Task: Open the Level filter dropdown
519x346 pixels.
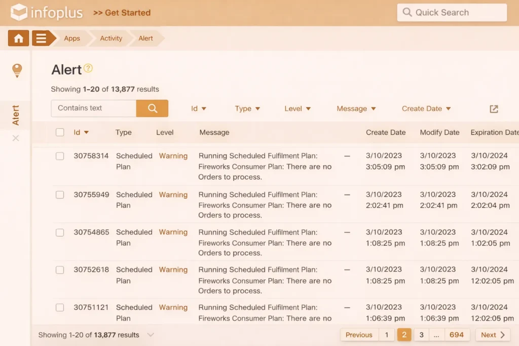Action: point(298,108)
